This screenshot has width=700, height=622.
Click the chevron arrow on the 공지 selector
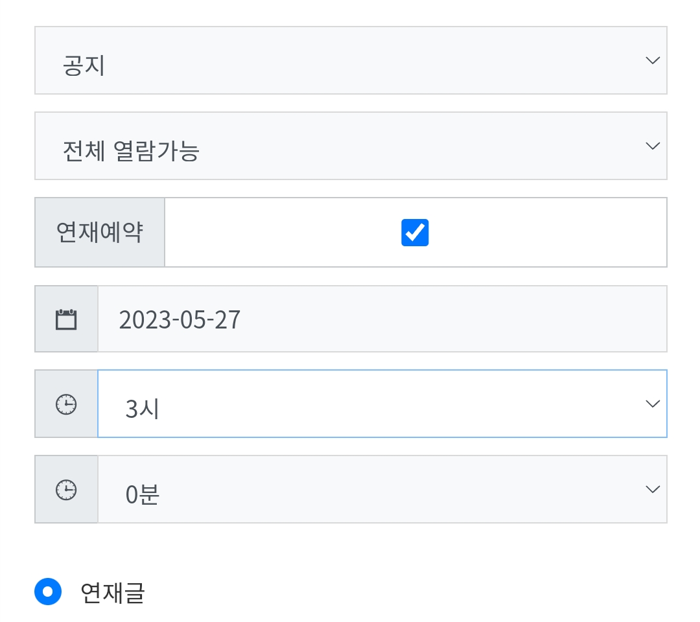(652, 60)
